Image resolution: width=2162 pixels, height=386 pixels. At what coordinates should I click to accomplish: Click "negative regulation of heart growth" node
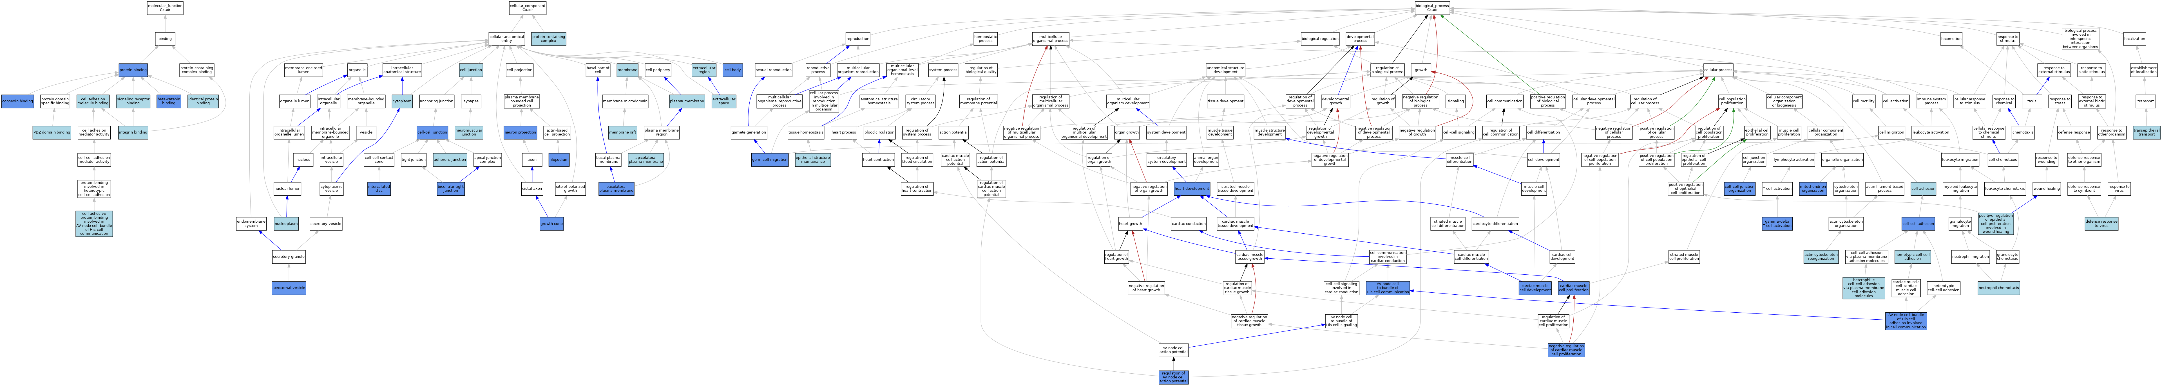pyautogui.click(x=1147, y=288)
